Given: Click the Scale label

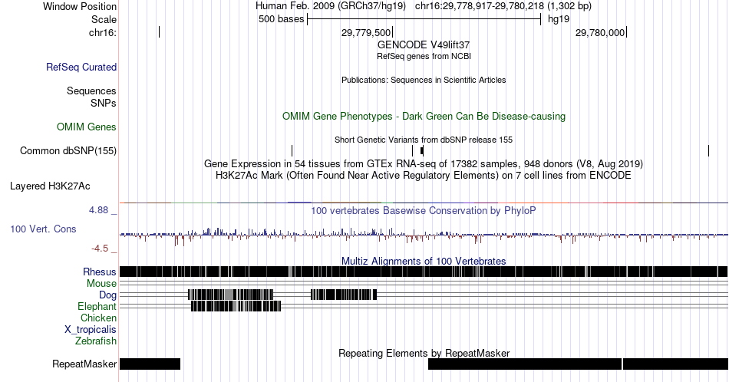Looking at the screenshot, I should (x=104, y=19).
